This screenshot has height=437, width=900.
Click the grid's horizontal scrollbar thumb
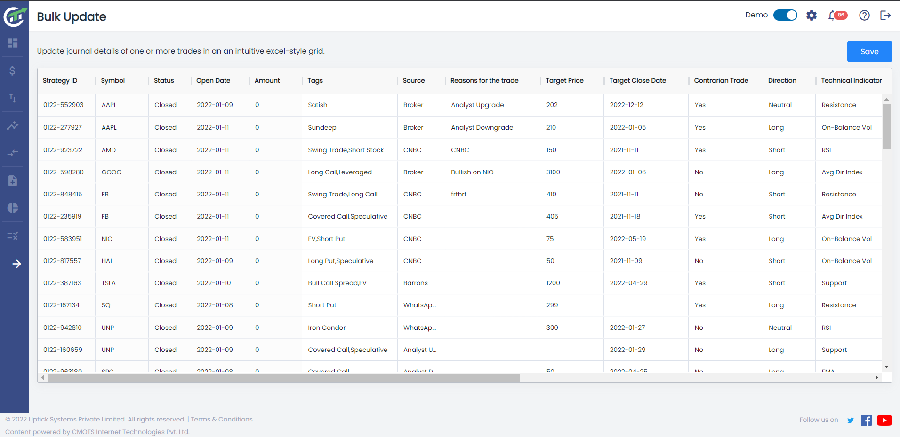pos(284,377)
